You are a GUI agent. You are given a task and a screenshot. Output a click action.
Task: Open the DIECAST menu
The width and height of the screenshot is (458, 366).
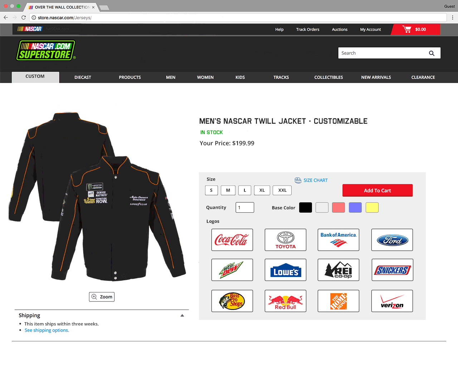pos(83,77)
